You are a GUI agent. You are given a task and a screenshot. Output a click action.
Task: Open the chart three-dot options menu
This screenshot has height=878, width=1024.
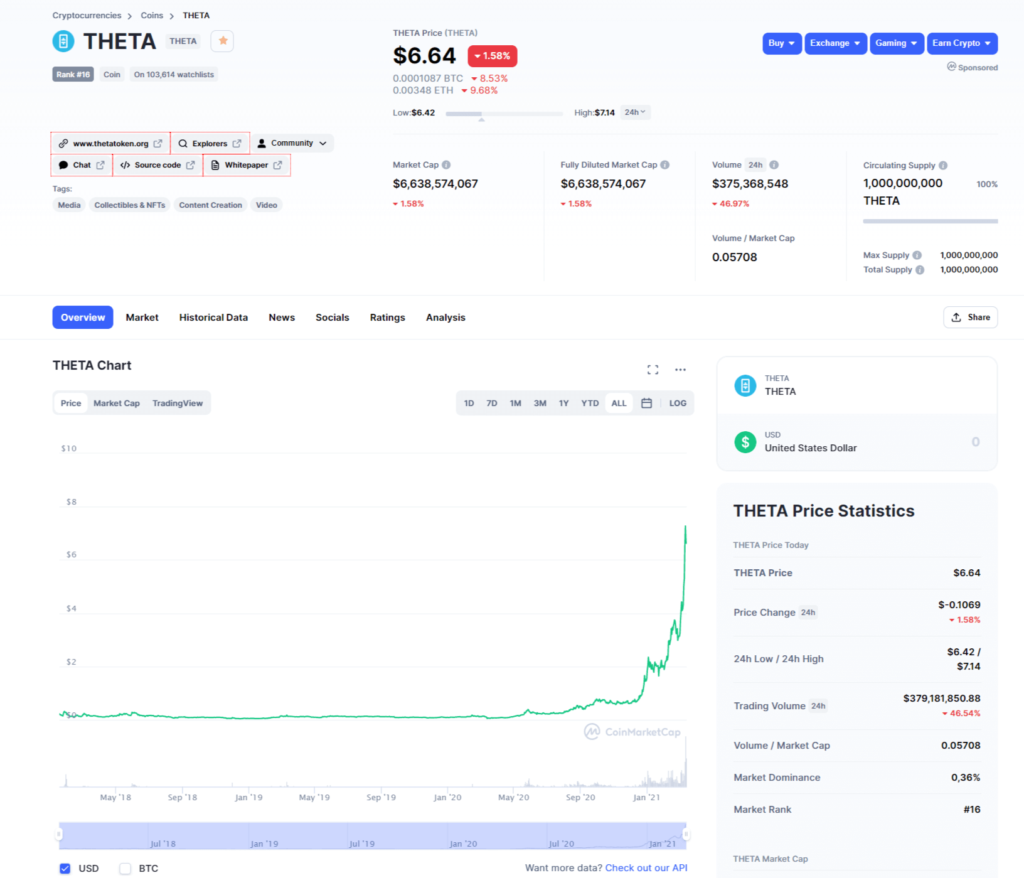coord(680,370)
